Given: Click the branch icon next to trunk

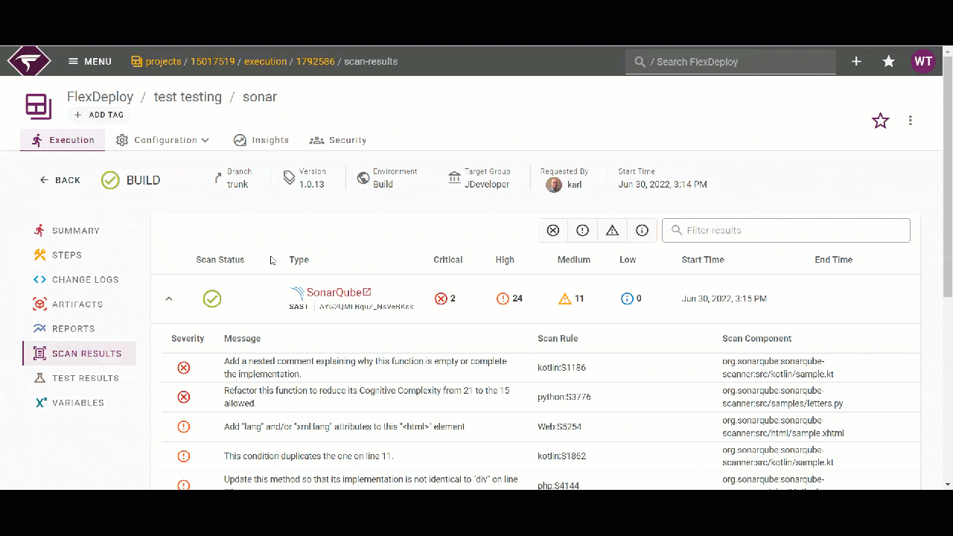Looking at the screenshot, I should click(217, 178).
